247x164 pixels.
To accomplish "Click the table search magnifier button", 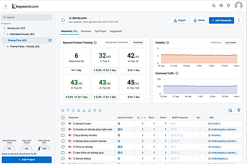I will (230, 111).
